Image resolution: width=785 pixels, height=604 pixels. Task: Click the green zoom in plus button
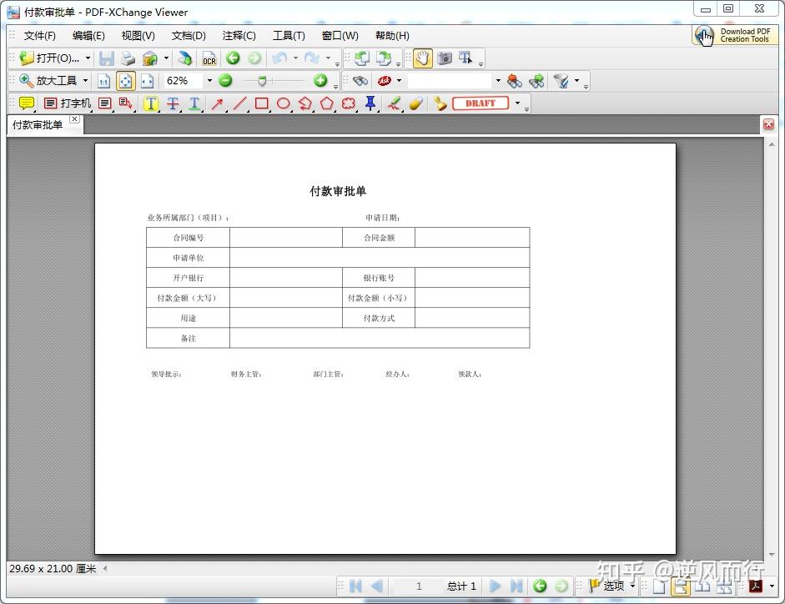click(320, 80)
